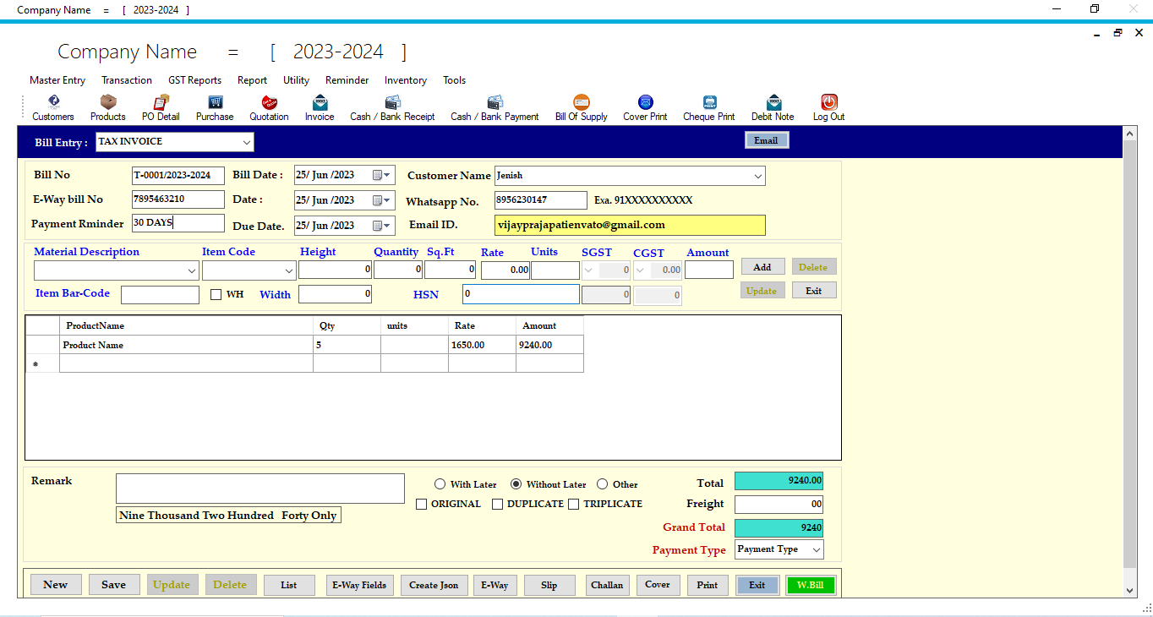The width and height of the screenshot is (1153, 617).
Task: Open the Bill Entry type dropdown
Action: point(246,142)
